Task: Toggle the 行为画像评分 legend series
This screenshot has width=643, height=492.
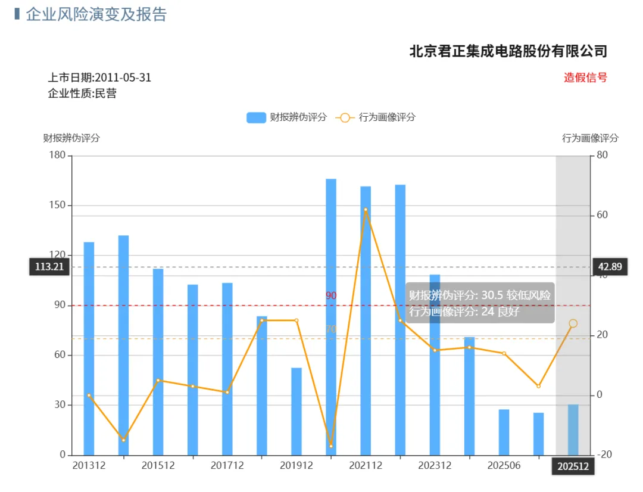Action: click(376, 117)
